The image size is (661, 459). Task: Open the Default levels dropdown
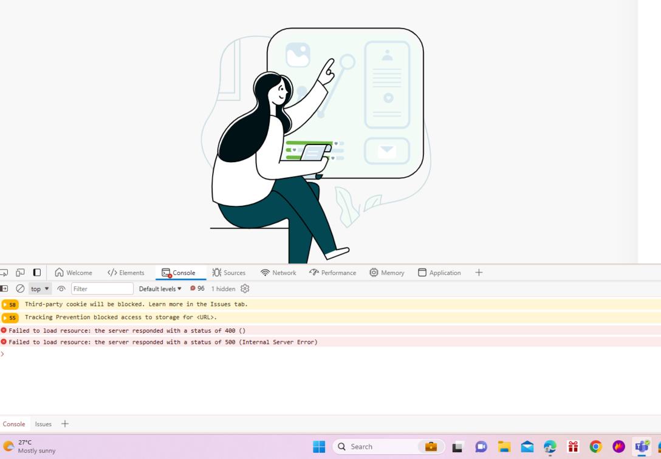point(160,289)
